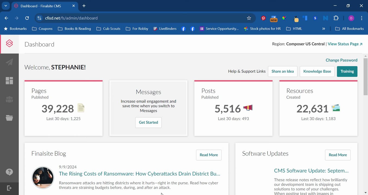Click Read More for Finalsite Blog
368x195 pixels.
click(x=209, y=155)
